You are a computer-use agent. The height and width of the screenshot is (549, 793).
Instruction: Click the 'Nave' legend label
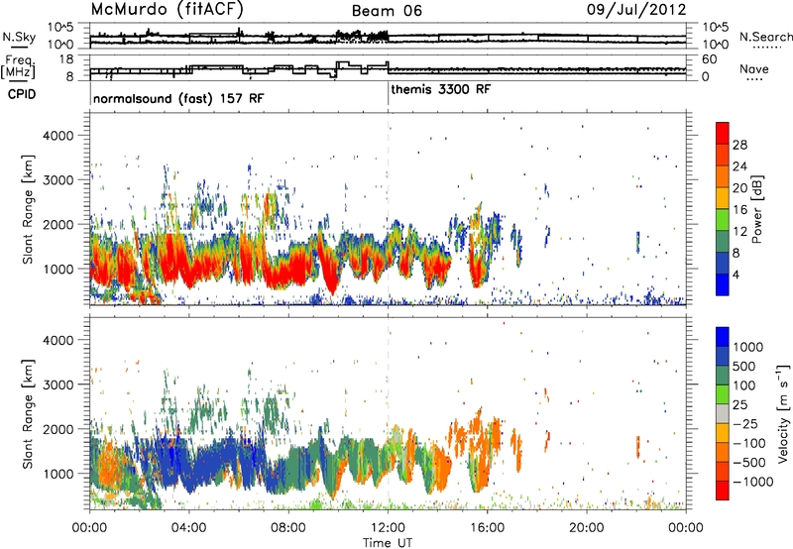(x=754, y=69)
